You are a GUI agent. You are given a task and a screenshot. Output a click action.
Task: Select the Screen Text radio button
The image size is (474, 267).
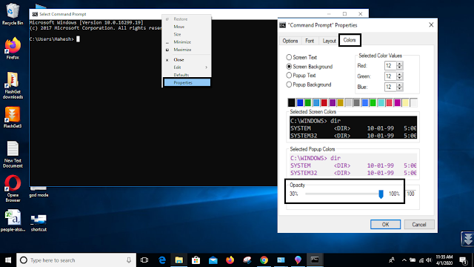click(x=289, y=57)
